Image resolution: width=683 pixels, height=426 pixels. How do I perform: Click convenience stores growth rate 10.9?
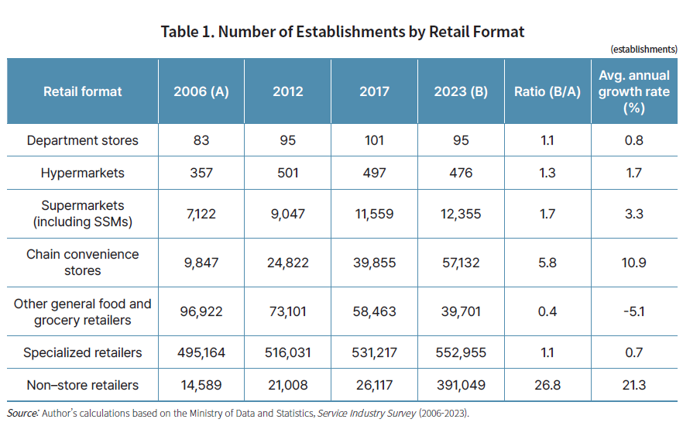633,263
